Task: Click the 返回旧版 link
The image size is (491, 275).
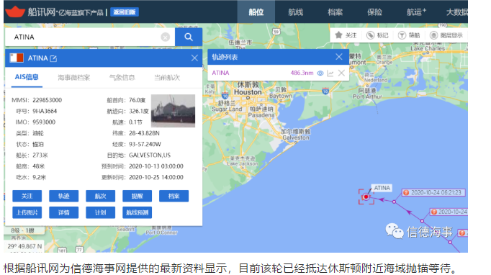Action: tap(125, 12)
